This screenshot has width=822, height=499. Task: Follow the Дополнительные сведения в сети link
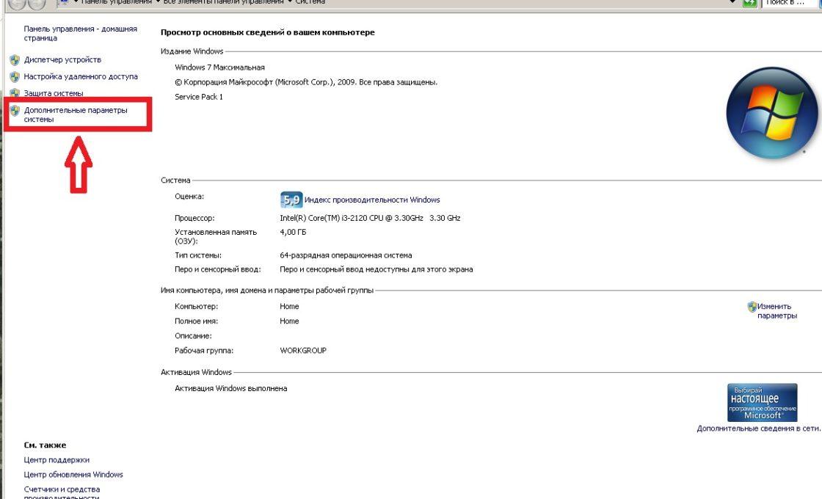click(x=759, y=429)
